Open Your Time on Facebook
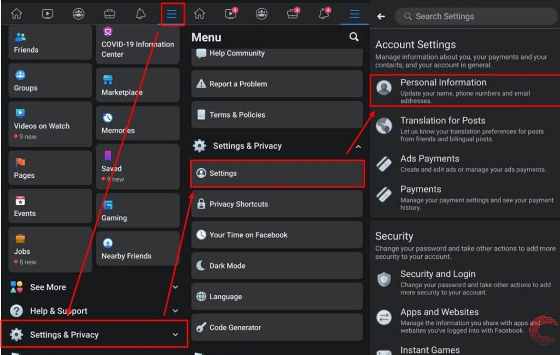 coord(277,235)
